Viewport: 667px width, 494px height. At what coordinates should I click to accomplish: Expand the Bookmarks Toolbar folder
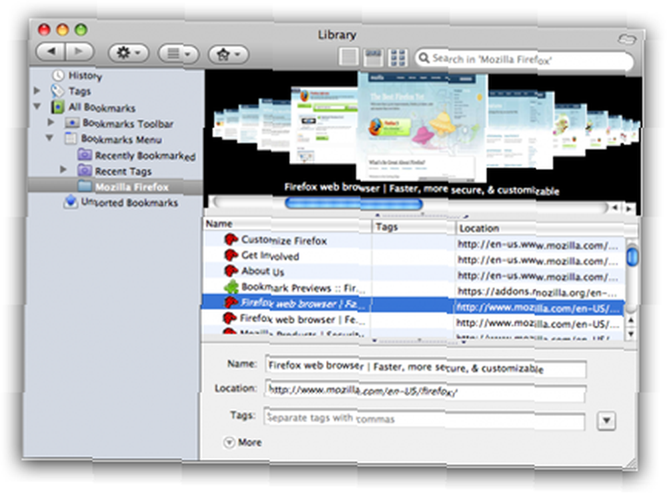click(51, 123)
